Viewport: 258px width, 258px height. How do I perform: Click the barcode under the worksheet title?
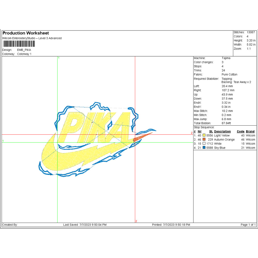[19, 44]
